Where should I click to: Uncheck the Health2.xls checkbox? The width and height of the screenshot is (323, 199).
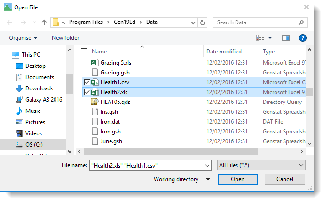87,92
